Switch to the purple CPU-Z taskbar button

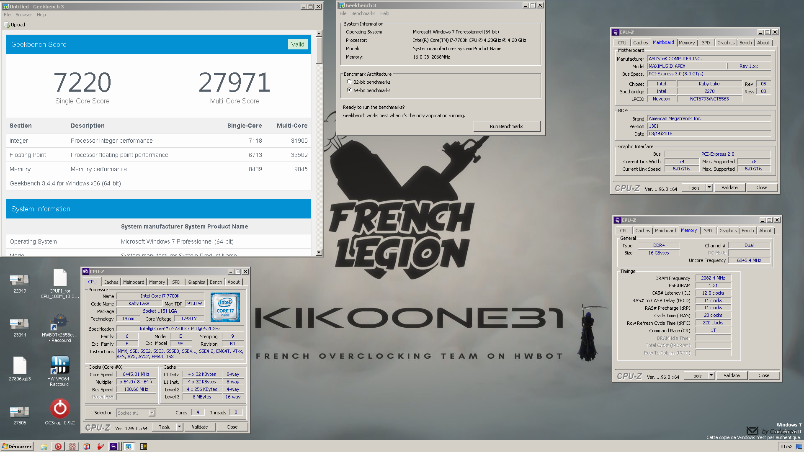pos(113,447)
